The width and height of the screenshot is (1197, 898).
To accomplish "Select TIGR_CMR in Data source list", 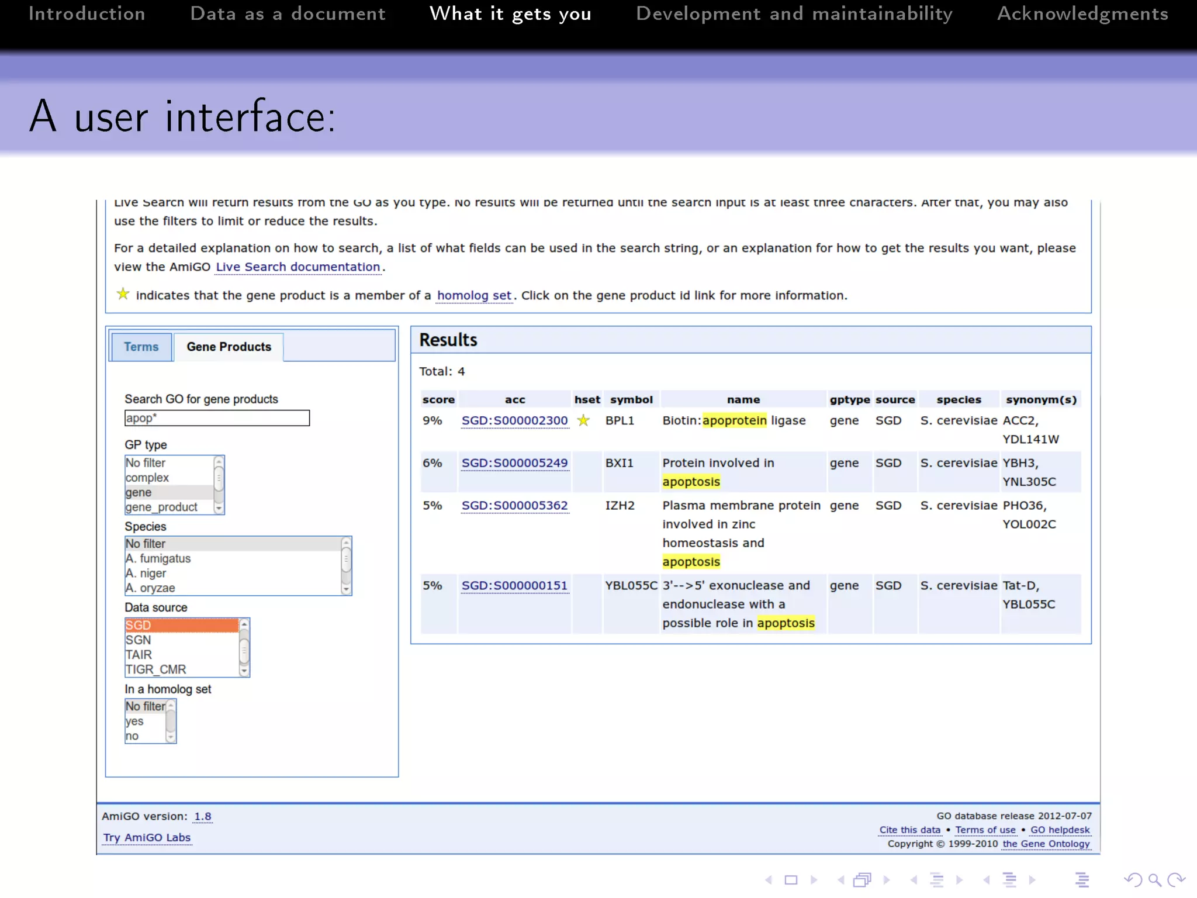I will pos(182,669).
